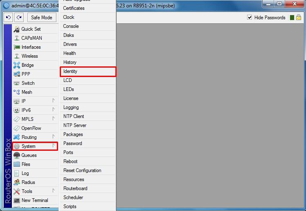The image size is (306, 211).
Task: Click the Log document icon
Action: [17, 173]
